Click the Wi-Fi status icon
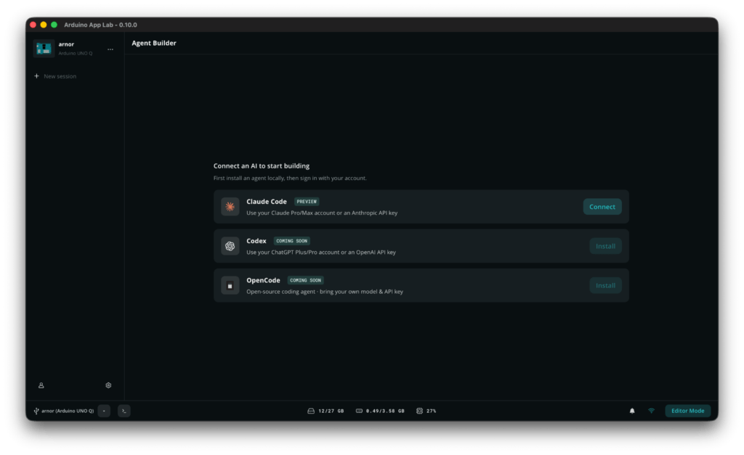This screenshot has height=455, width=744. tap(652, 411)
